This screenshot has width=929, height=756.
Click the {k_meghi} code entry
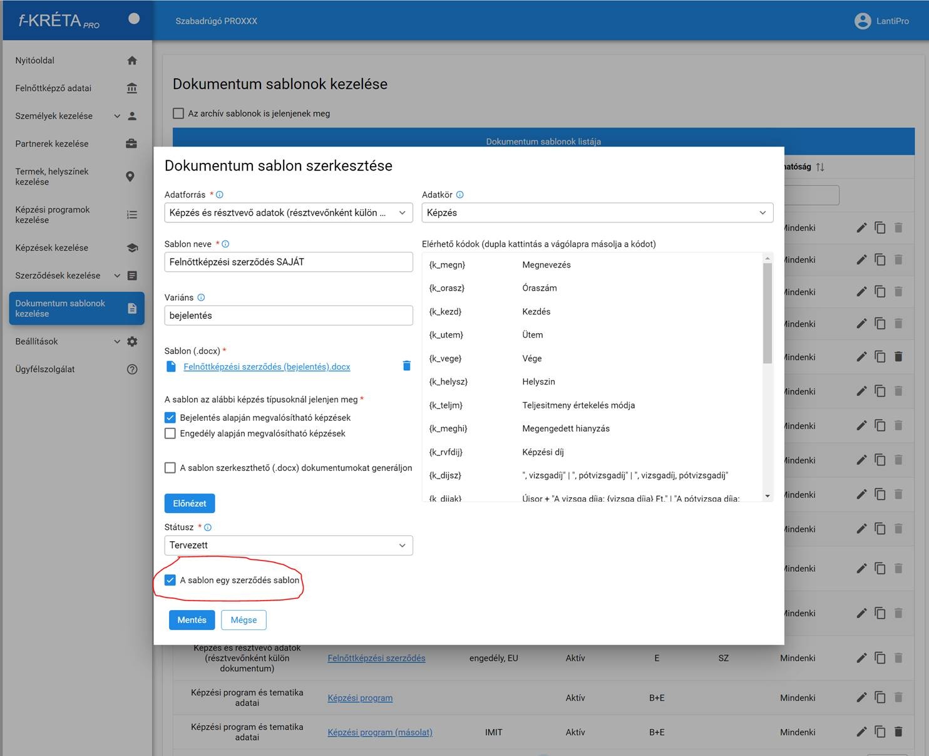[448, 428]
